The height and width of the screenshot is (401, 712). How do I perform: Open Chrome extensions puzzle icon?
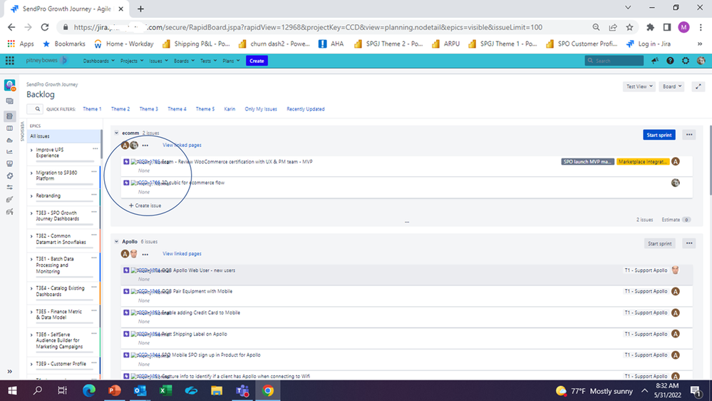650,27
